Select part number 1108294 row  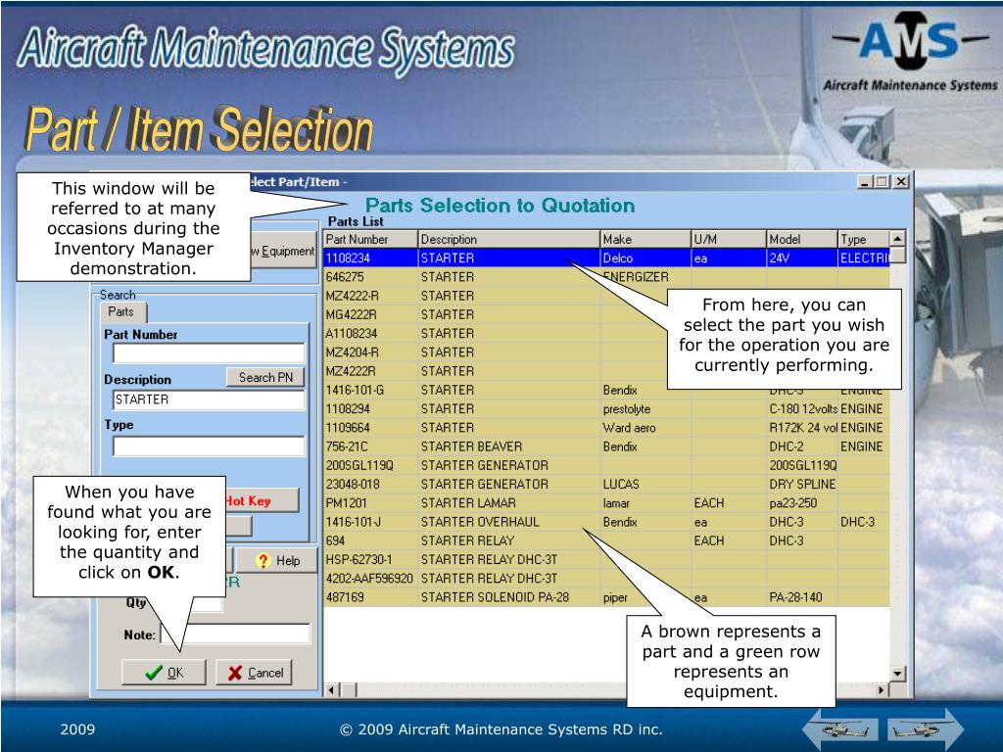(606, 408)
